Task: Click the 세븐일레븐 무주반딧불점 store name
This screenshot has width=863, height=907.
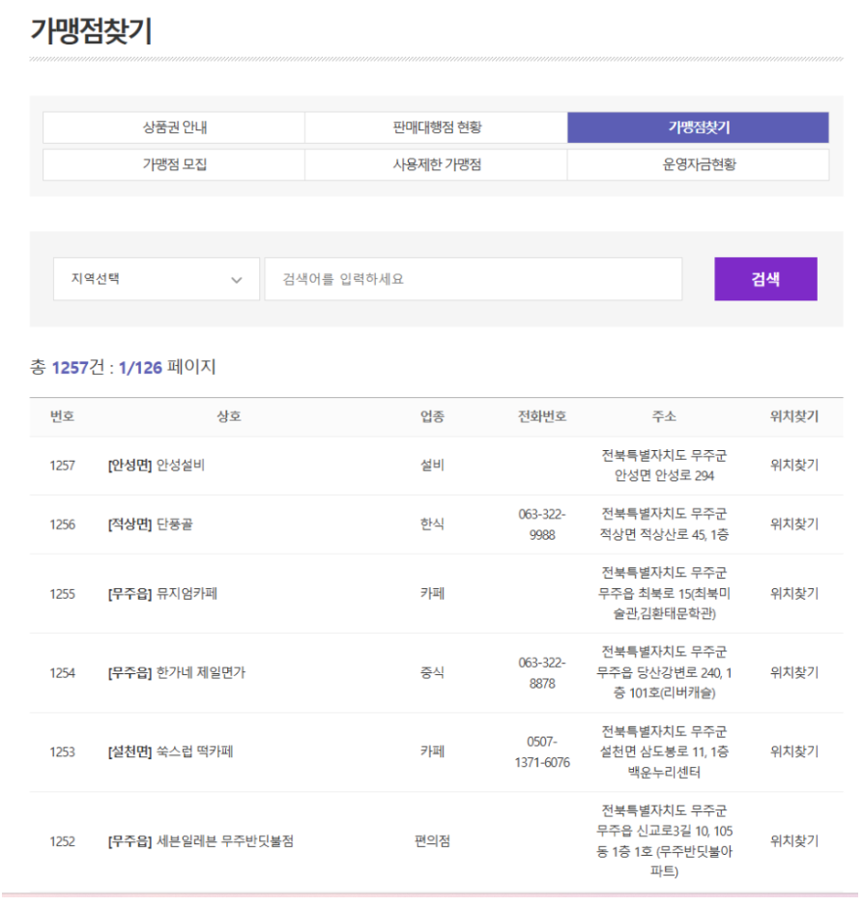Action: tap(224, 841)
